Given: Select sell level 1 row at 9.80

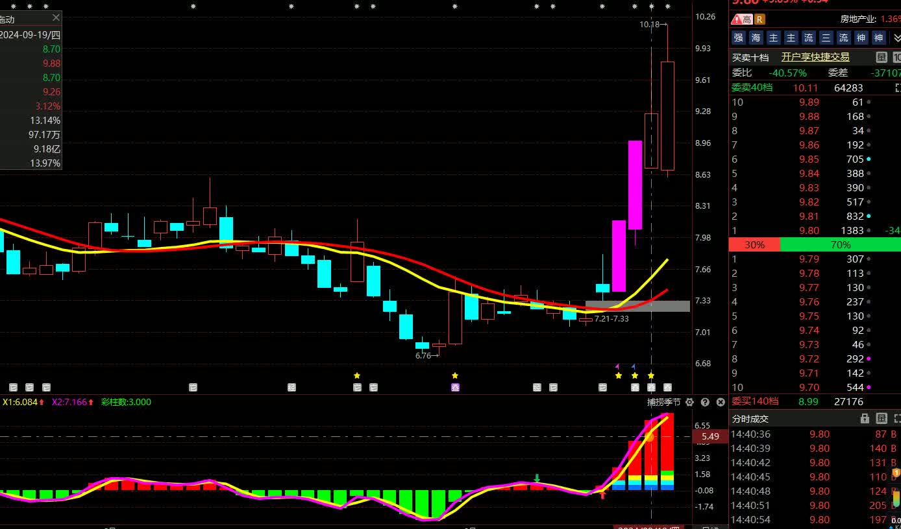Looking at the screenshot, I should [815, 230].
